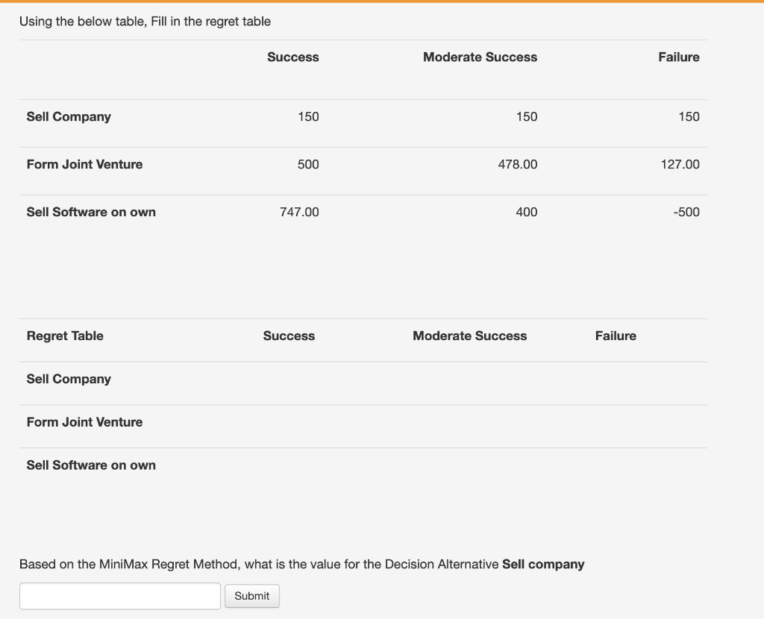764x619 pixels.
Task: Click the 747.00 payoff value
Action: point(299,212)
